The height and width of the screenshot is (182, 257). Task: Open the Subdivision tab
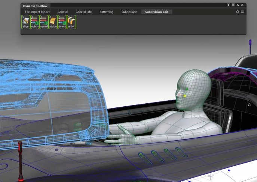(x=129, y=12)
